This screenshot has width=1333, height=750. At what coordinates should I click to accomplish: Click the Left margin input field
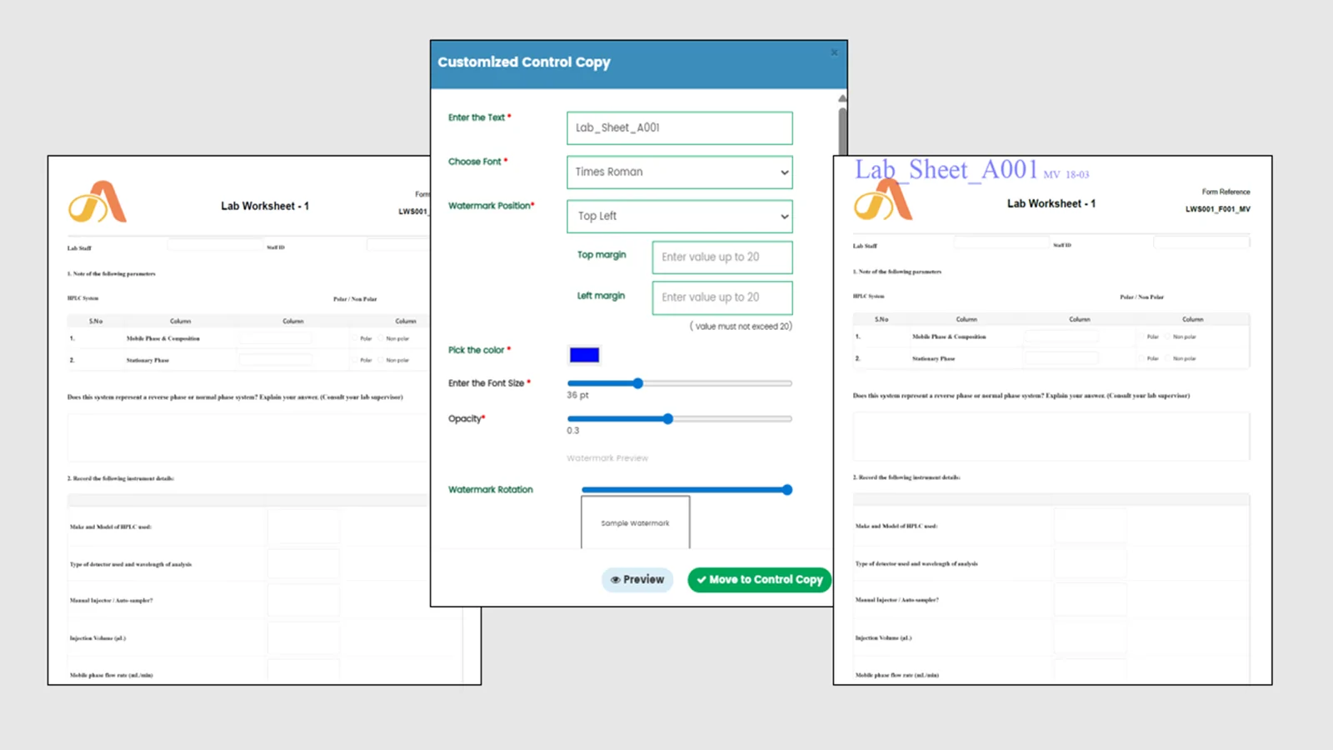click(721, 297)
